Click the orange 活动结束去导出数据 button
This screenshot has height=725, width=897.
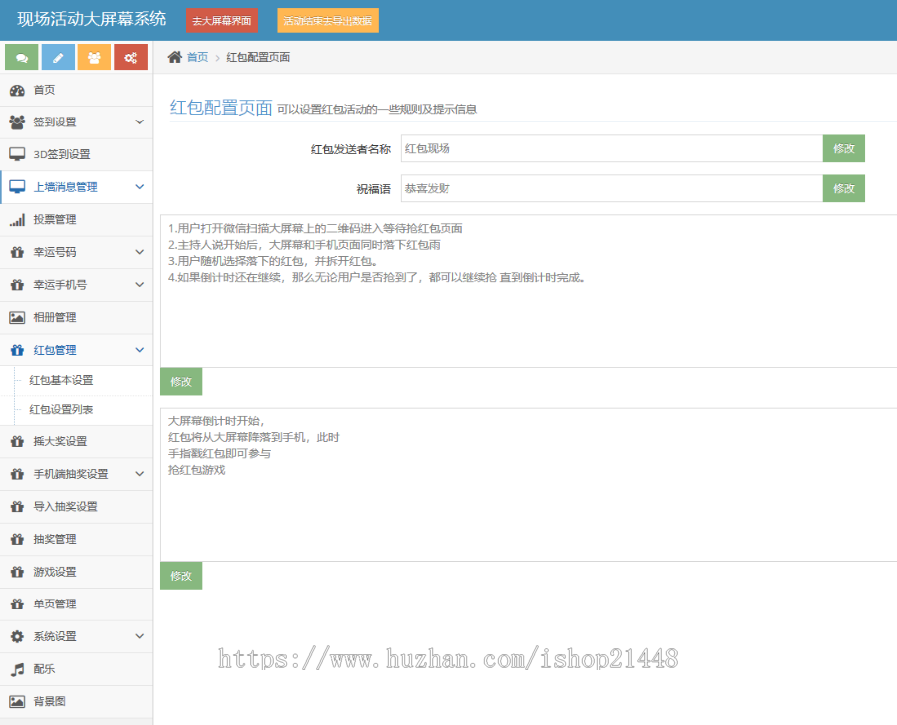pyautogui.click(x=328, y=21)
